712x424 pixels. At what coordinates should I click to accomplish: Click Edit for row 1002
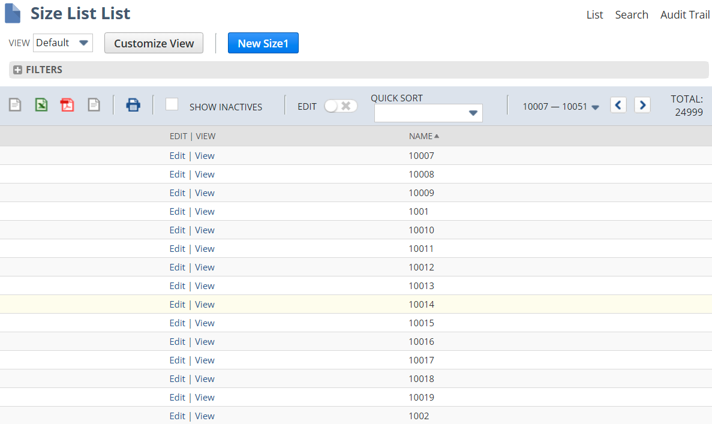point(177,416)
